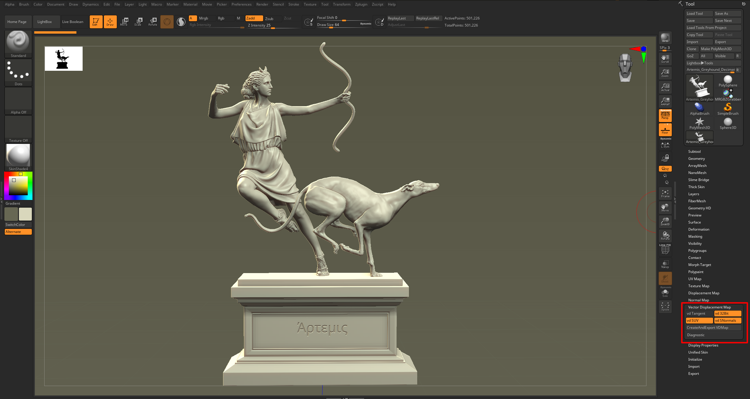Click the Xpose icon
Screen dimensions: 750x399
point(665,306)
